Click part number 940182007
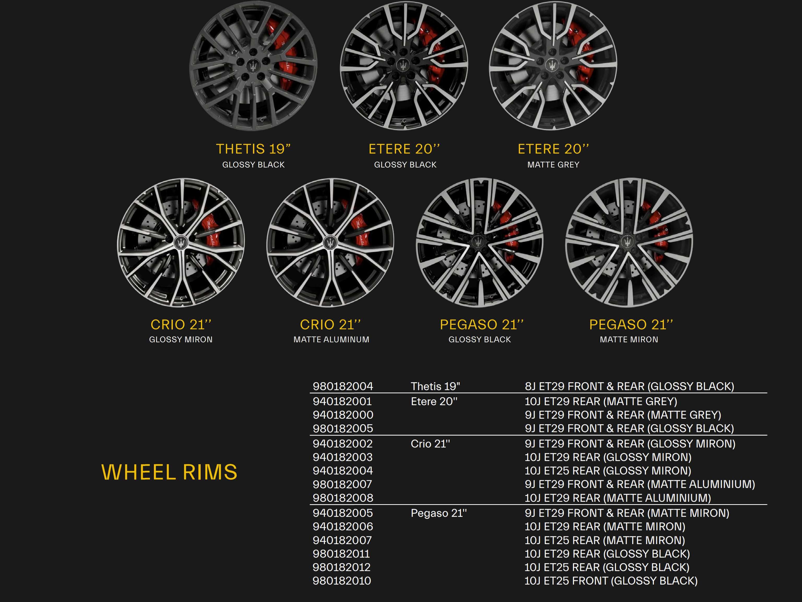Image resolution: width=802 pixels, height=602 pixels. (342, 540)
